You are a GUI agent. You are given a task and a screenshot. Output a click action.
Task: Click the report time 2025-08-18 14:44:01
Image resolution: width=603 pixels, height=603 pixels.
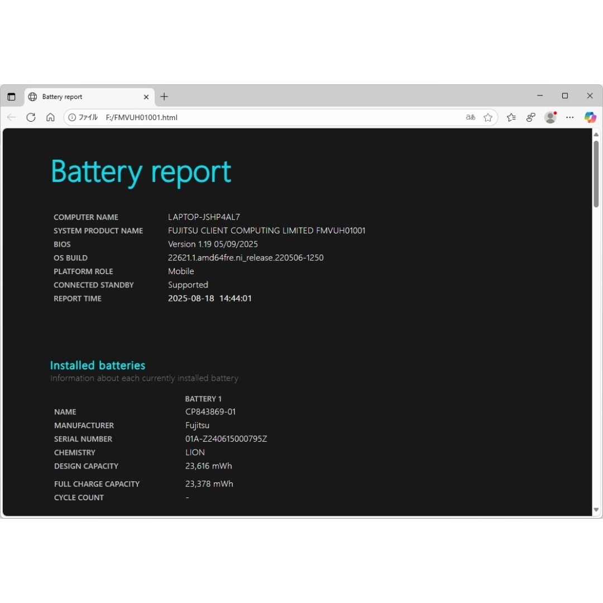209,298
